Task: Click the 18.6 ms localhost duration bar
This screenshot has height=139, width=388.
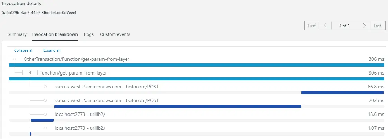Action: (x=42, y=120)
